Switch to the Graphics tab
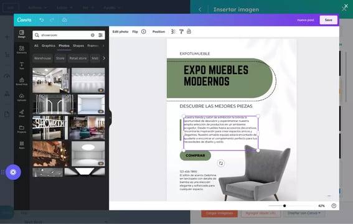 tap(49, 45)
